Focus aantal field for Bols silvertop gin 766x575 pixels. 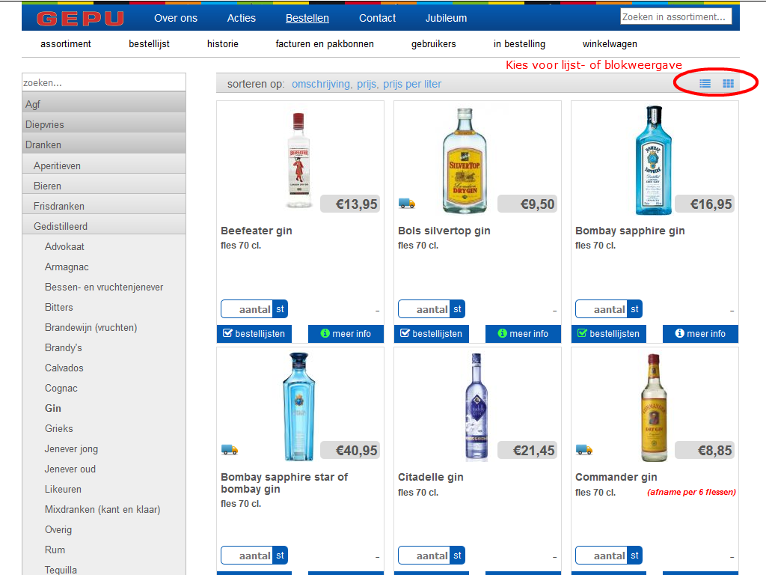[x=424, y=309]
